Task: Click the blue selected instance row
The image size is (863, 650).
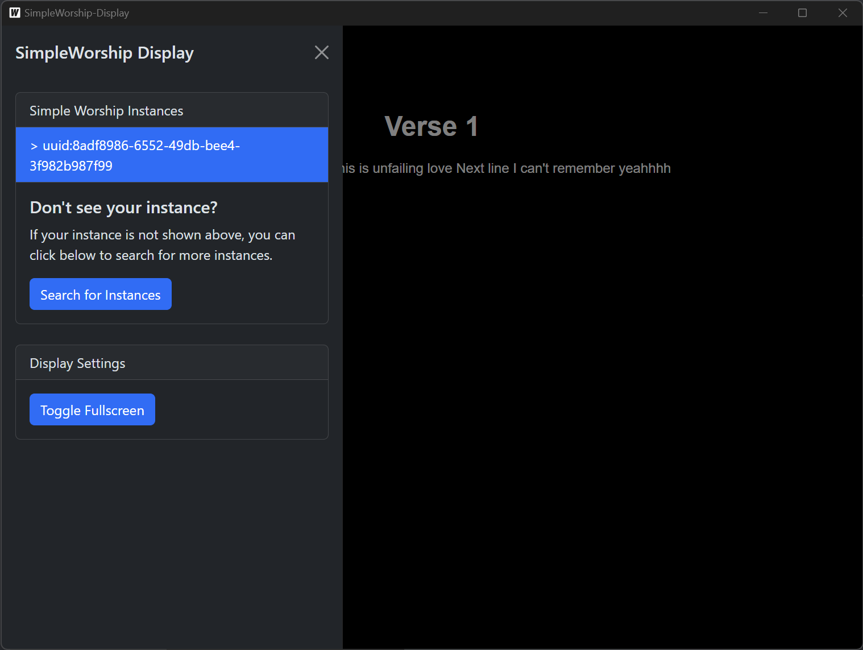Action: click(x=172, y=155)
